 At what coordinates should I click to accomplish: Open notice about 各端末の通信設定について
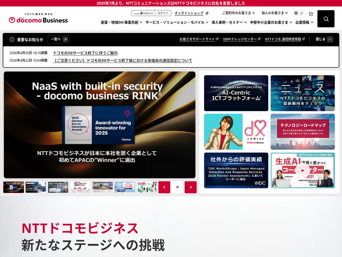[x=123, y=60]
